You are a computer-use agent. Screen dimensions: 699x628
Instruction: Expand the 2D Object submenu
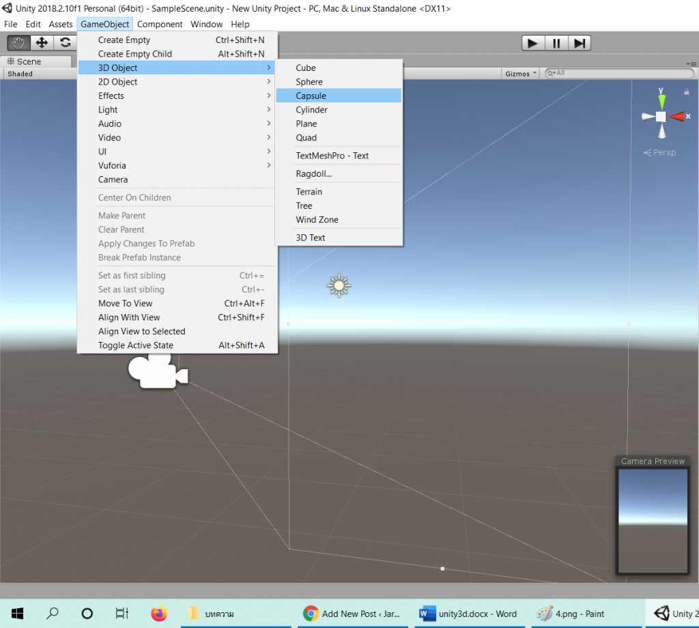tap(177, 82)
